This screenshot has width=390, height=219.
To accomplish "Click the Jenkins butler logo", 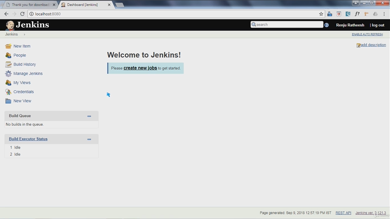I will [x=10, y=25].
